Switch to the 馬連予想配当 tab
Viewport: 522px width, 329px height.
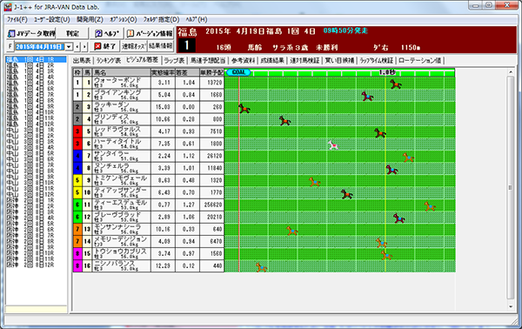[x=208, y=61]
